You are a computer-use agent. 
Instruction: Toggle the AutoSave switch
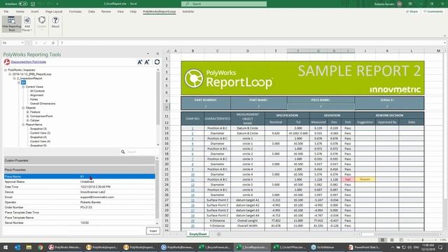pos(23,4)
